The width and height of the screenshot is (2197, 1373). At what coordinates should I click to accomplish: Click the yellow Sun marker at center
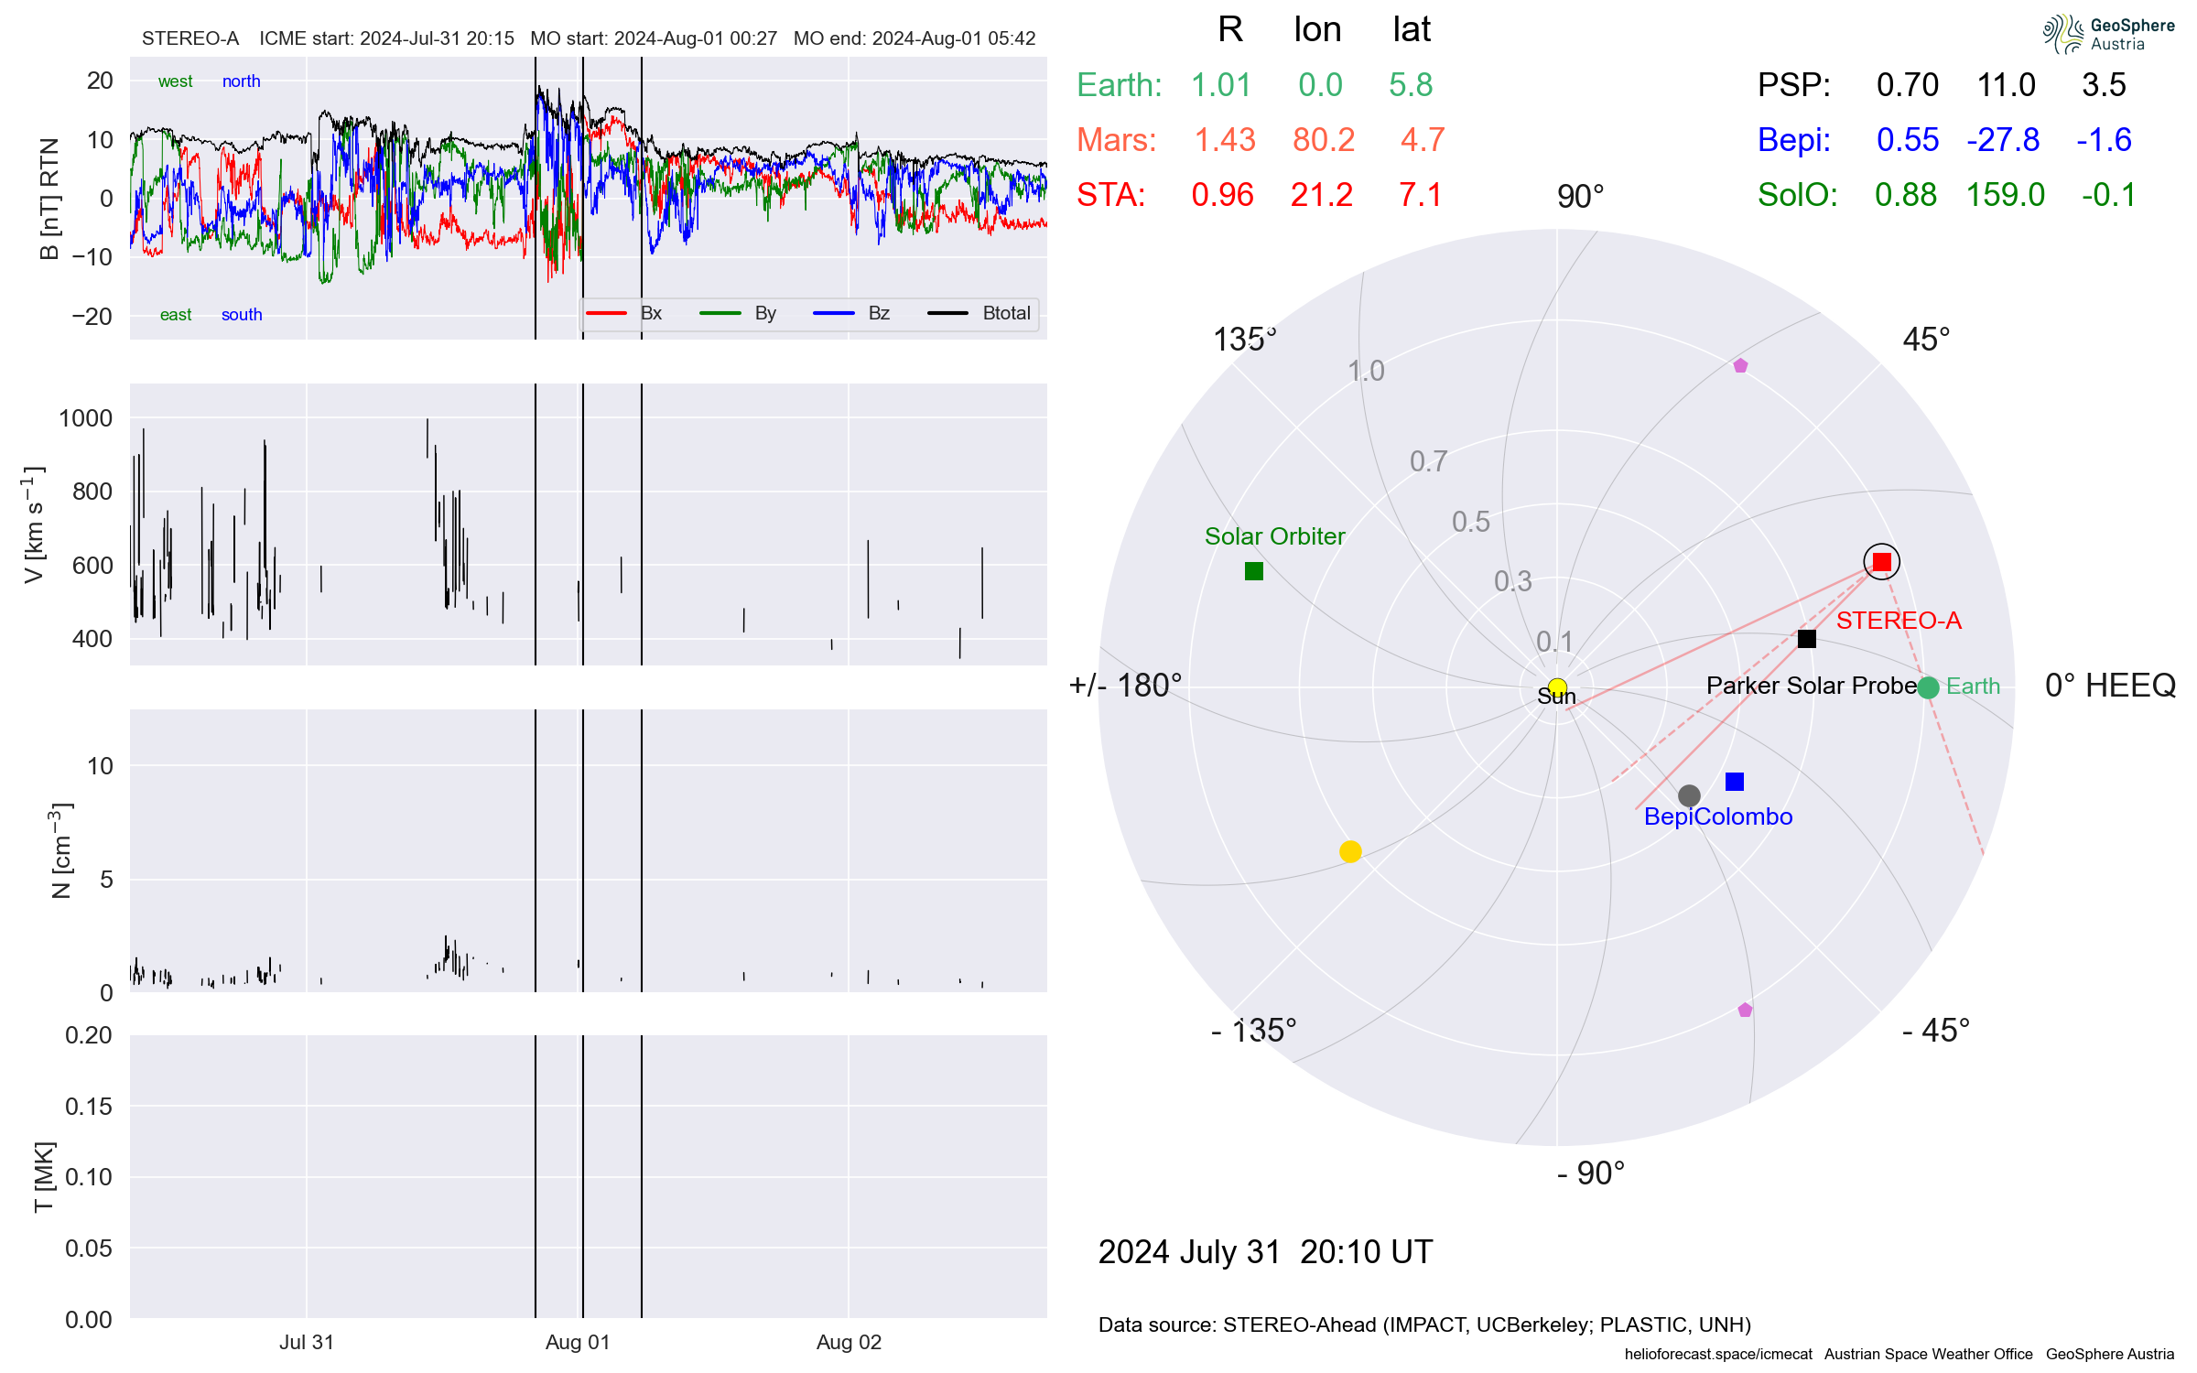pyautogui.click(x=1557, y=687)
